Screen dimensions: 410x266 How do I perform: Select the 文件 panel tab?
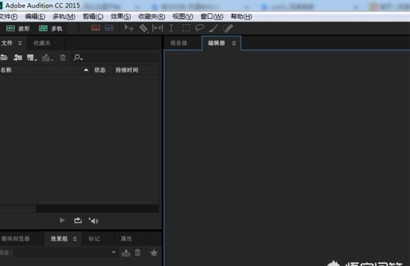[x=7, y=43]
